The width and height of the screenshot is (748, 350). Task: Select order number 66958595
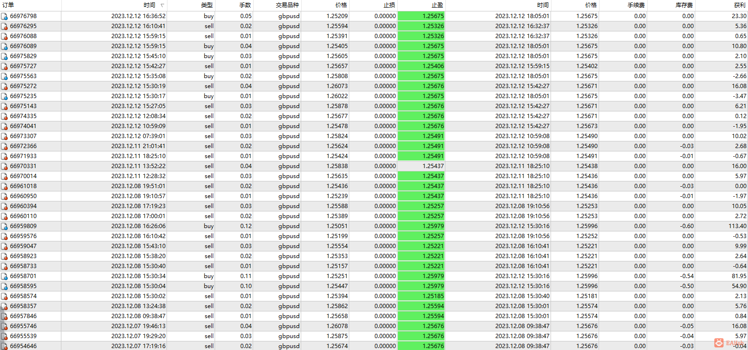pos(23,286)
